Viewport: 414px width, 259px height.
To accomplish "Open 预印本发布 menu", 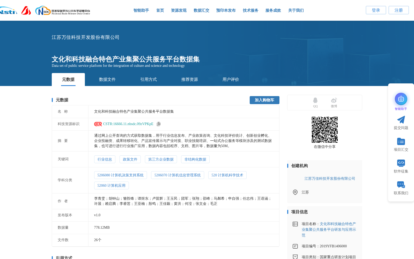I will [x=226, y=10].
